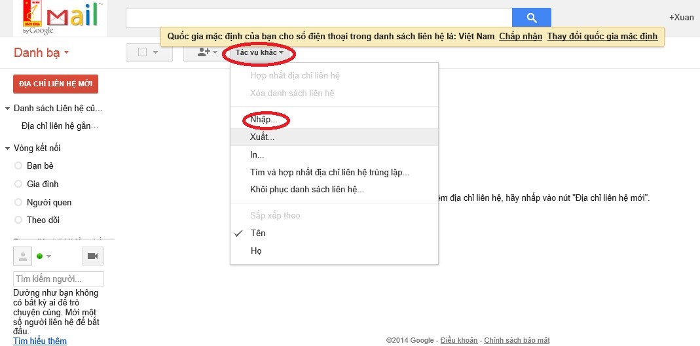Image resolution: width=700 pixels, height=346 pixels.
Task: Click the blue search magnifier button
Action: point(531,18)
